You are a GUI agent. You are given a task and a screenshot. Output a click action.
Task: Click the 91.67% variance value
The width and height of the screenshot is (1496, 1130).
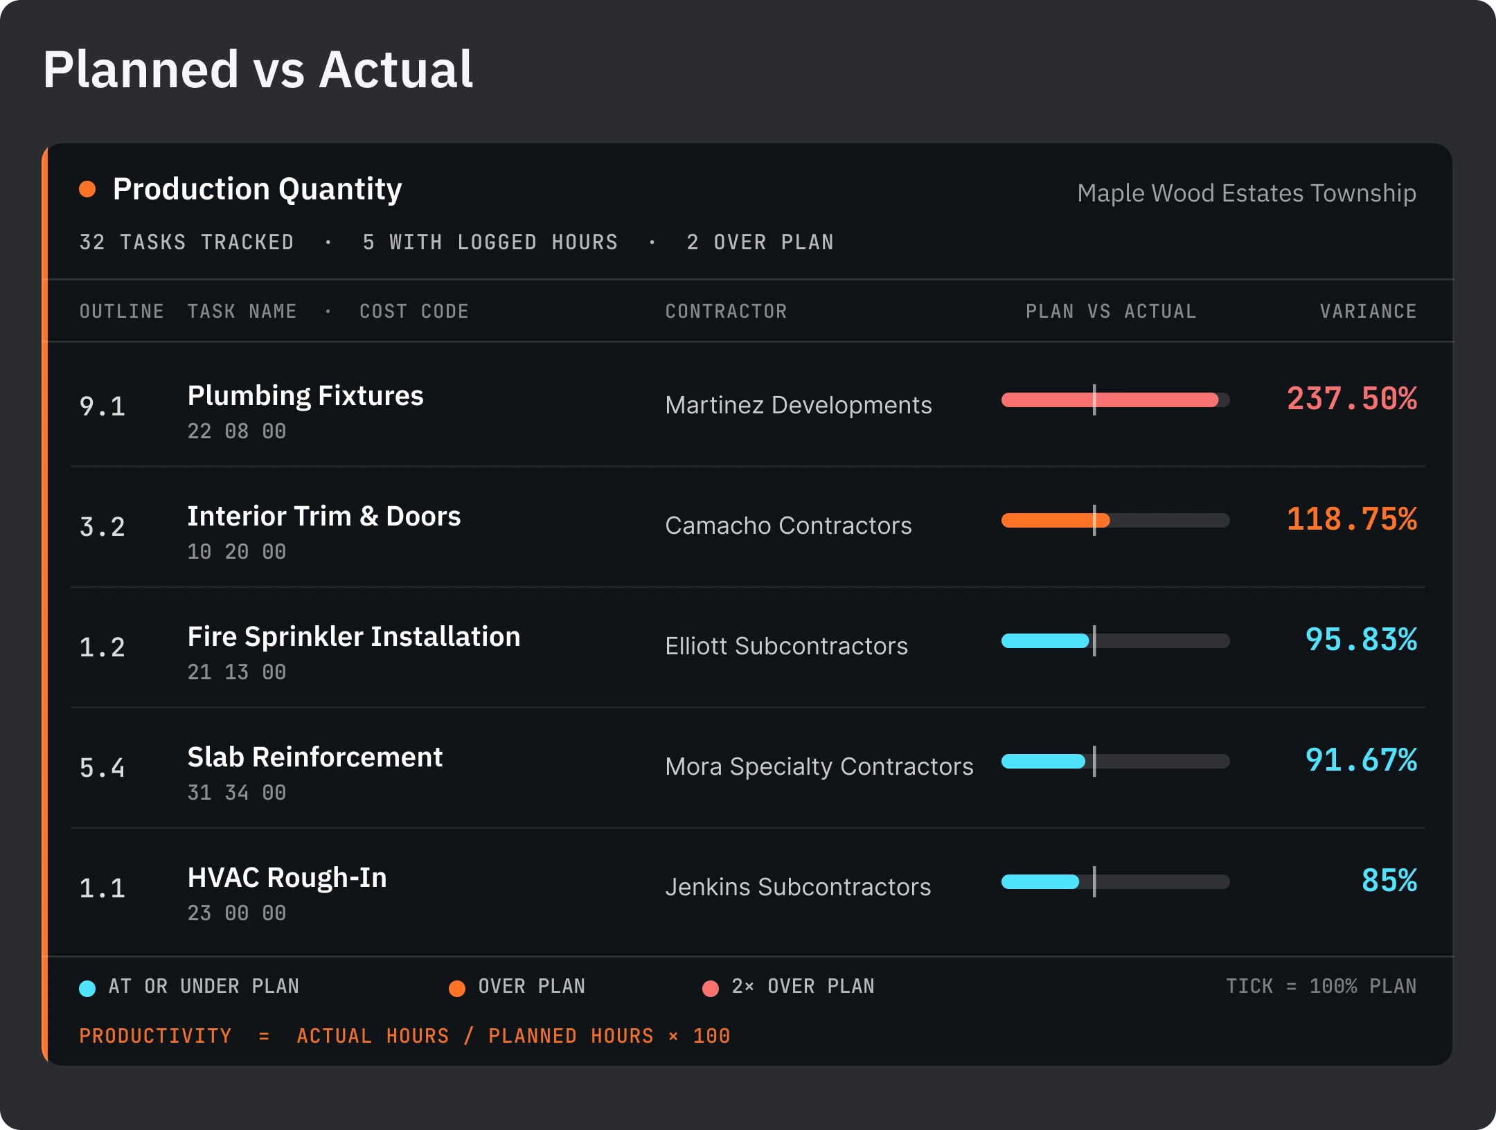click(x=1361, y=760)
